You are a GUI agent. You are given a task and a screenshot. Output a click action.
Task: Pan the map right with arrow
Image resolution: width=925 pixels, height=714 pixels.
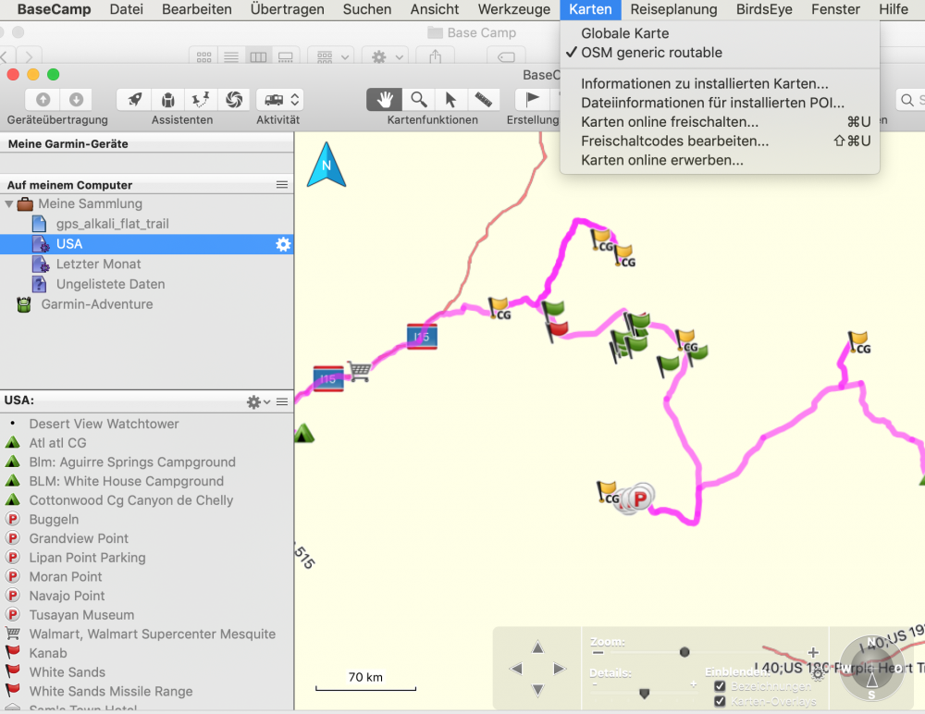pyautogui.click(x=560, y=669)
